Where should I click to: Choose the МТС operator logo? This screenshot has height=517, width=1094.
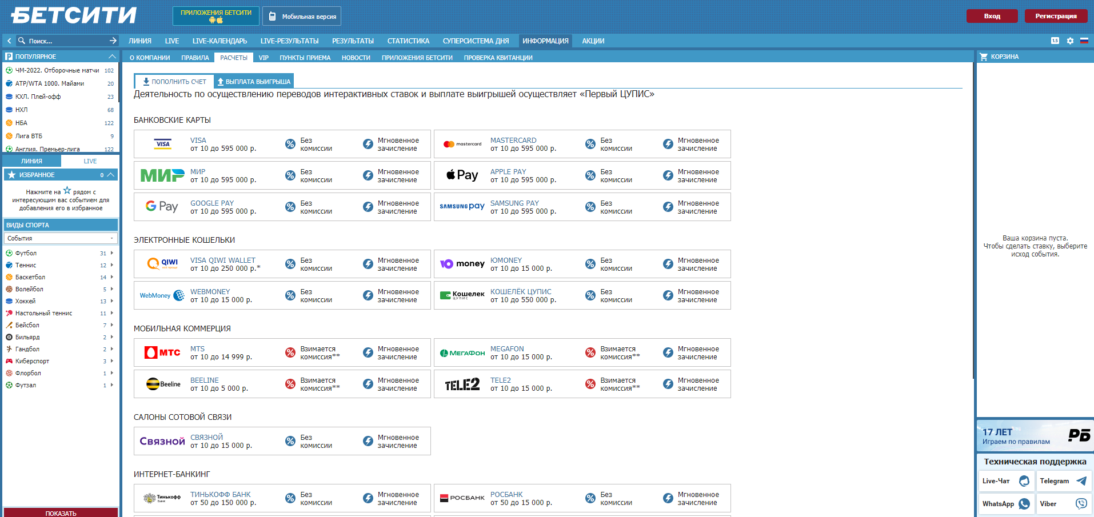click(162, 352)
